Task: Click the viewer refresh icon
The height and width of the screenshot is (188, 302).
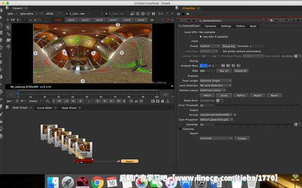Action: 143,14
